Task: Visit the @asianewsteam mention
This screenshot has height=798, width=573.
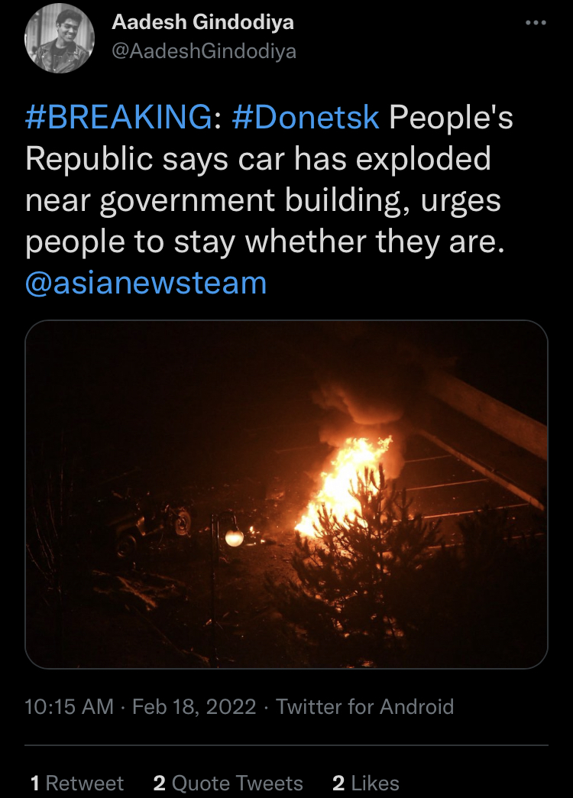Action: [145, 283]
